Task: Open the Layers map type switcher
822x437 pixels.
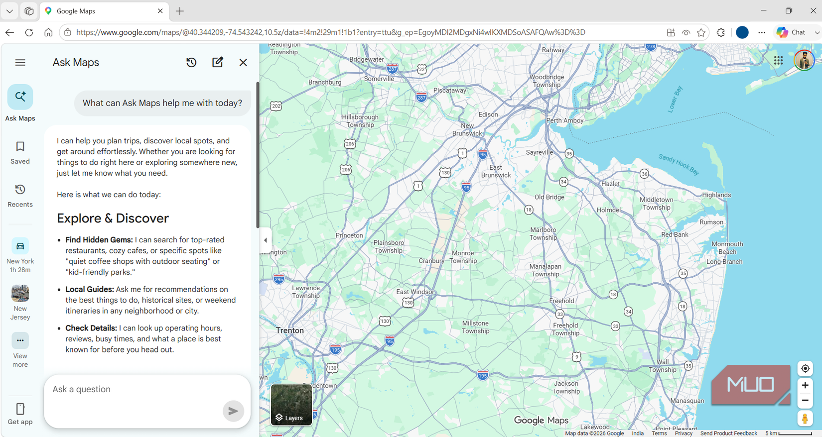Action: click(x=291, y=405)
